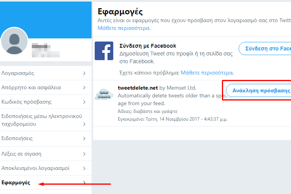Click chevron next to Απόρρητο και ασφάλεια
The width and height of the screenshot is (291, 194).
tap(84, 88)
